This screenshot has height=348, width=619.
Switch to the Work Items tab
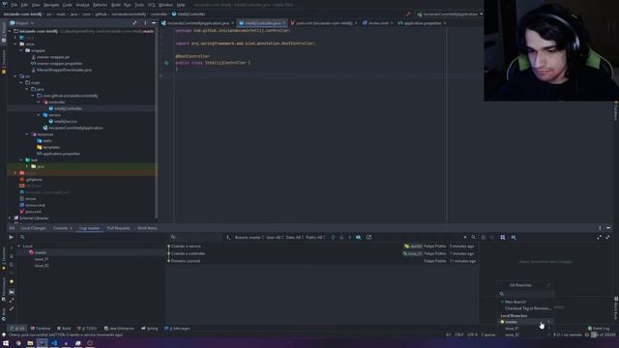pyautogui.click(x=147, y=228)
